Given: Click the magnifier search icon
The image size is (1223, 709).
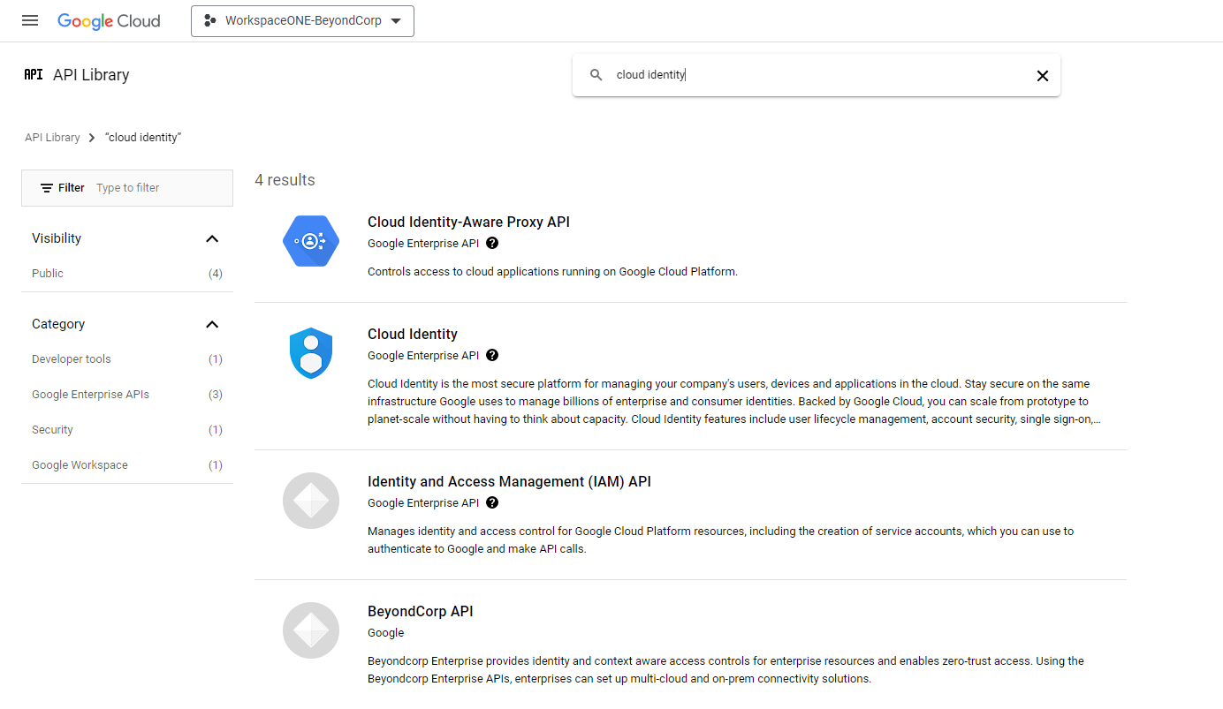Looking at the screenshot, I should tap(596, 75).
